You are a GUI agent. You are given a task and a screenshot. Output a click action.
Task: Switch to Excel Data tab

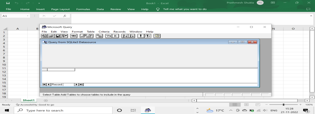(100, 9)
